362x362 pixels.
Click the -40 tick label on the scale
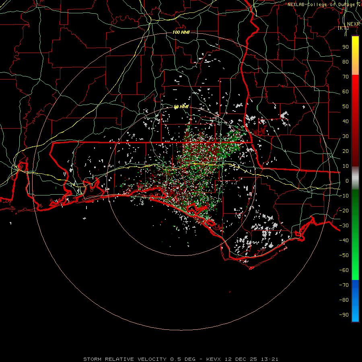tap(344, 241)
